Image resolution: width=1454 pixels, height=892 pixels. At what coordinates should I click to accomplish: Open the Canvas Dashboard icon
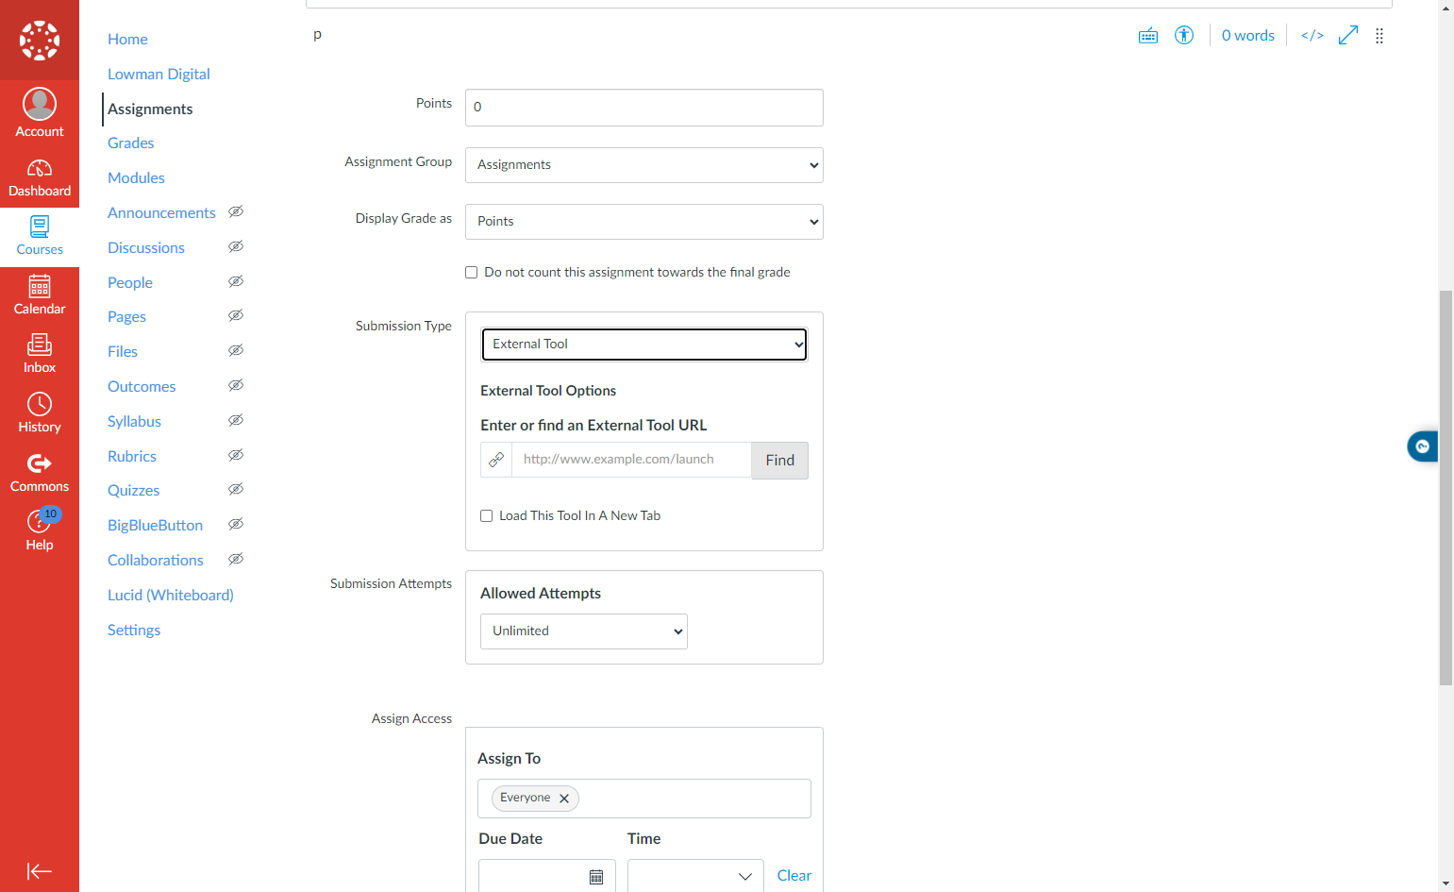tap(40, 177)
